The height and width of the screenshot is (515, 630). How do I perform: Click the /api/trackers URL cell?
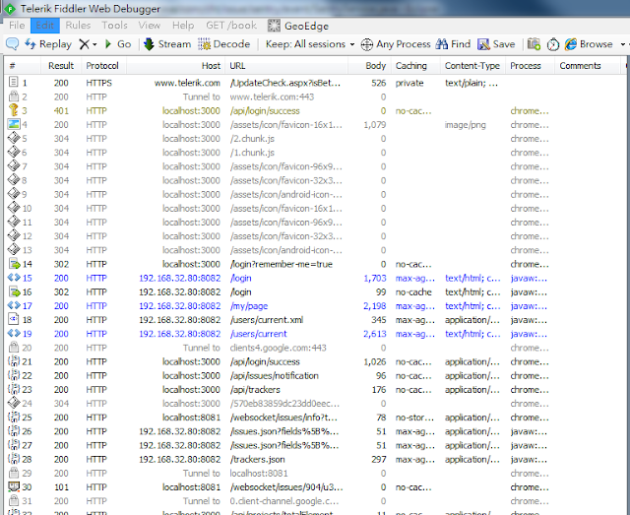pyautogui.click(x=255, y=390)
